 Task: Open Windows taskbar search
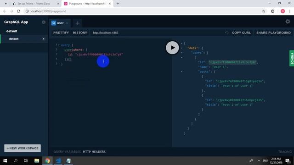point(16,161)
